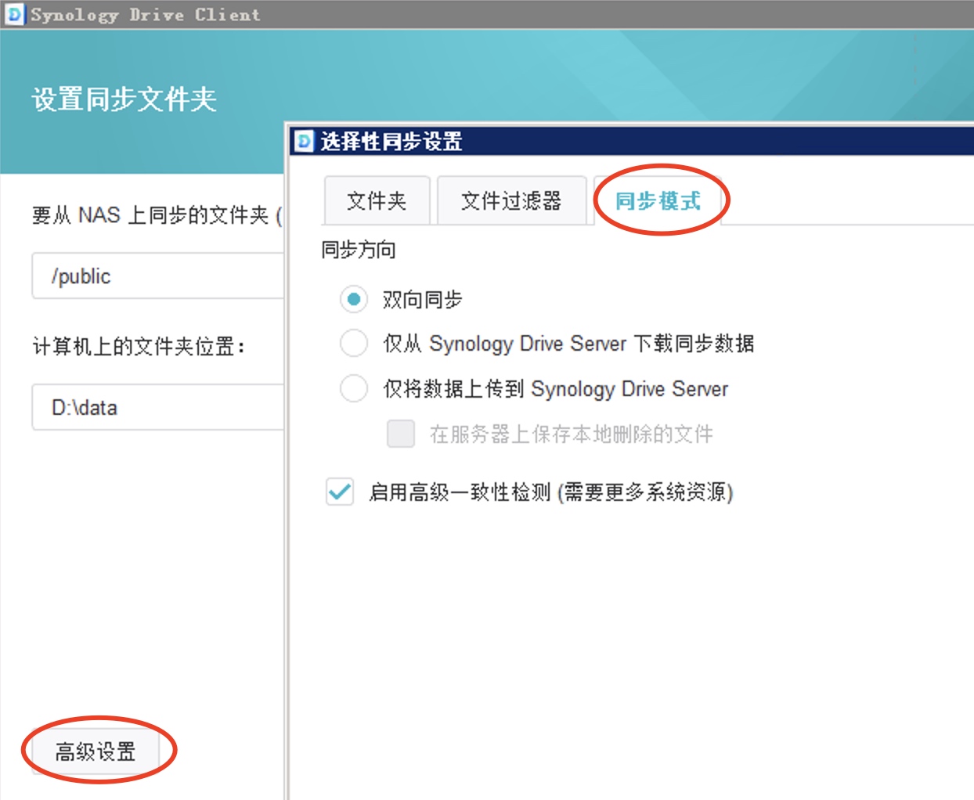Screen dimensions: 974x800
Task: Choose 仅将数据上传到 Synology Drive Server option
Action: [x=354, y=388]
